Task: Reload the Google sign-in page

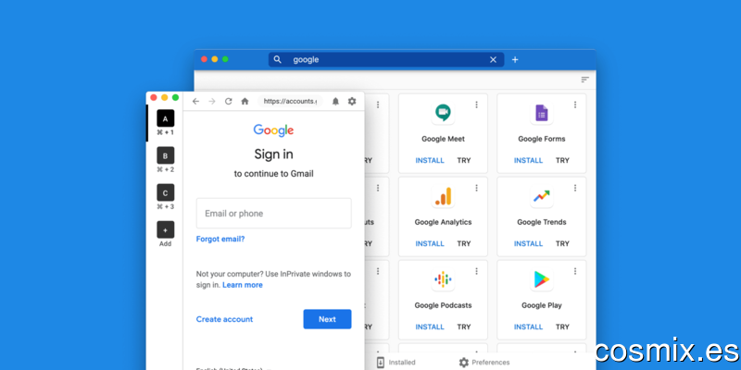Action: click(x=228, y=102)
